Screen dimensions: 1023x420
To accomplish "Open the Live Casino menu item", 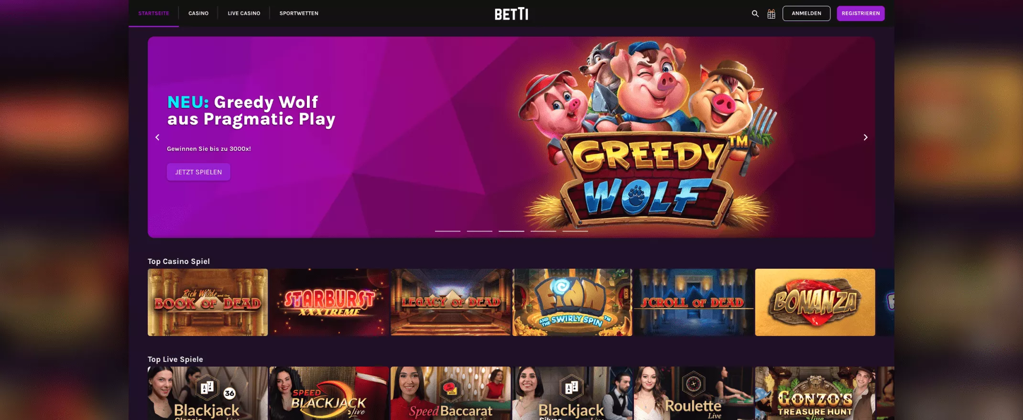I will click(244, 13).
